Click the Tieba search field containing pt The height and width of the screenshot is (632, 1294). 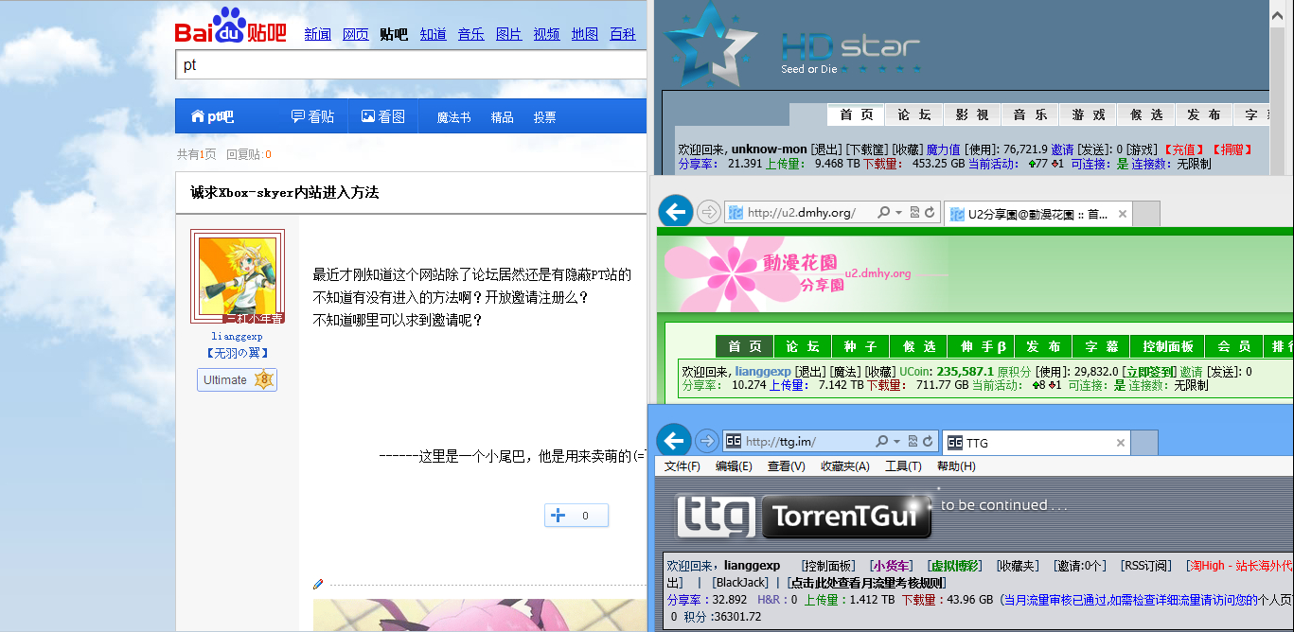pos(411,64)
